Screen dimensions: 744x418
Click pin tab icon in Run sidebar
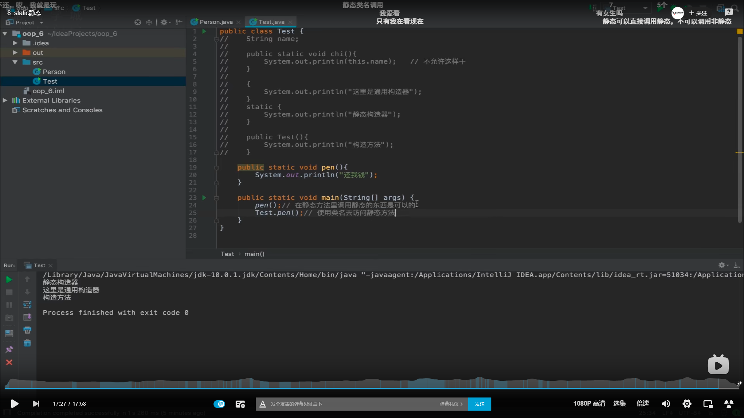(x=9, y=349)
